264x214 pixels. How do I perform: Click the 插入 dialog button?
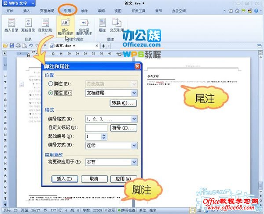pos(65,179)
